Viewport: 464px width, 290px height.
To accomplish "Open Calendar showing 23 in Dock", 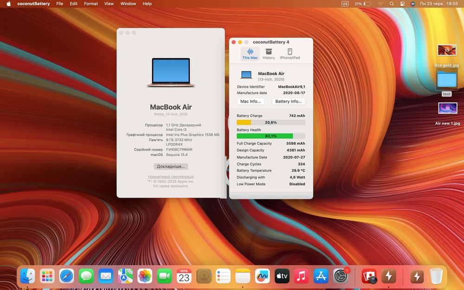I will [x=184, y=276].
